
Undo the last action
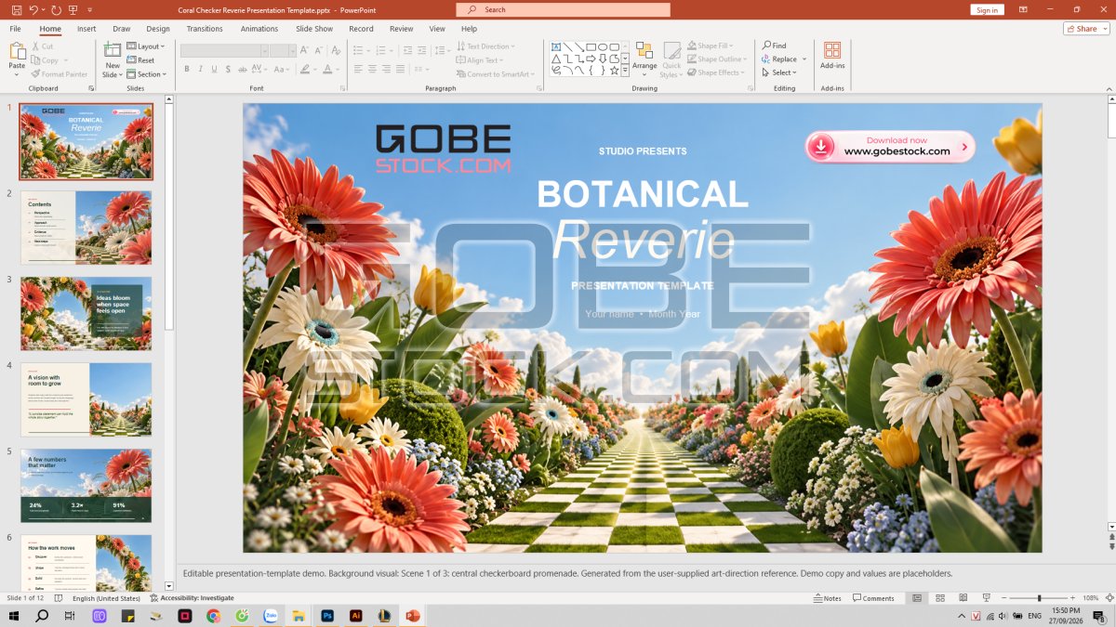coord(33,9)
